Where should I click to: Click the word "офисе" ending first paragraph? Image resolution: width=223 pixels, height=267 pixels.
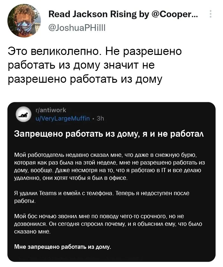[x=119, y=178]
